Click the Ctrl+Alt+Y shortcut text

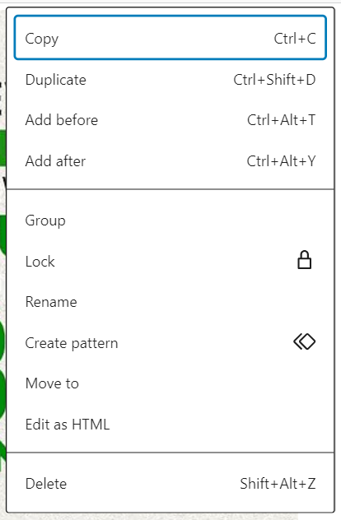click(x=281, y=161)
